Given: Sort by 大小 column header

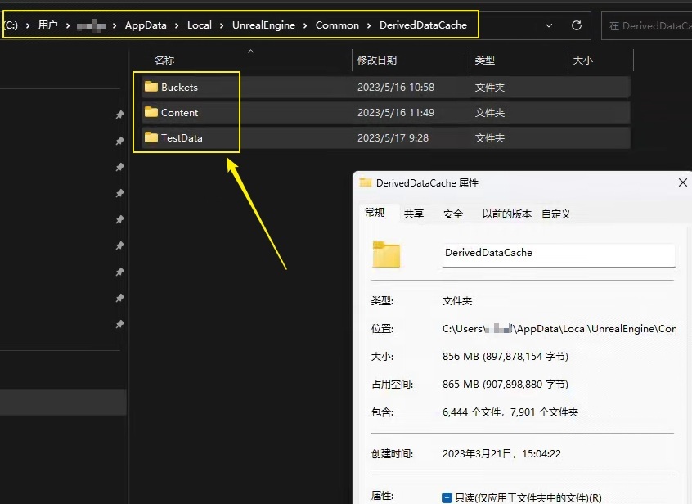Looking at the screenshot, I should 582,60.
